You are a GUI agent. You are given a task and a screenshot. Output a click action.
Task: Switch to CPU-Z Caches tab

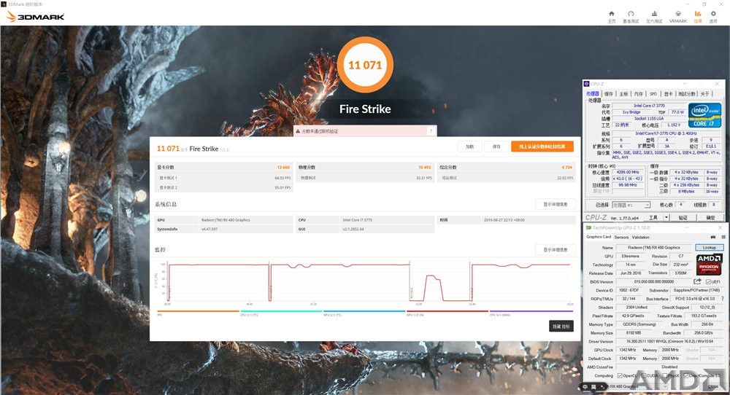[x=609, y=94]
